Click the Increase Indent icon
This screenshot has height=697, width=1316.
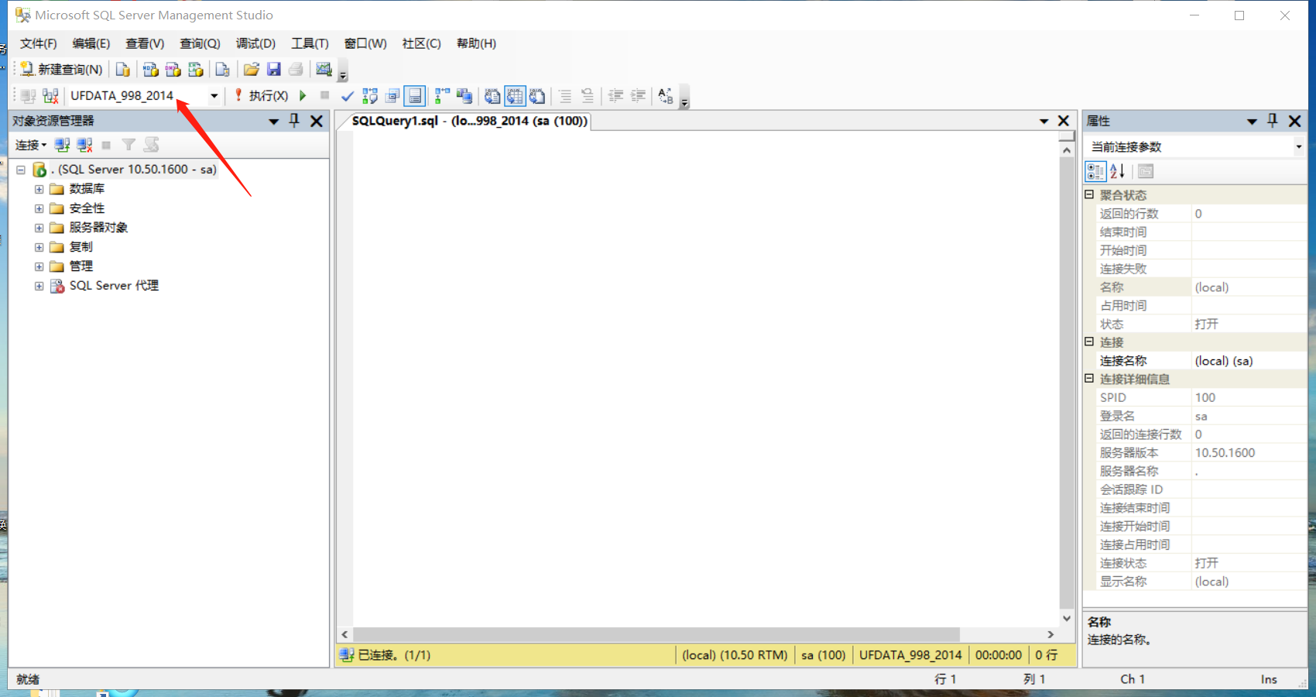pyautogui.click(x=638, y=96)
